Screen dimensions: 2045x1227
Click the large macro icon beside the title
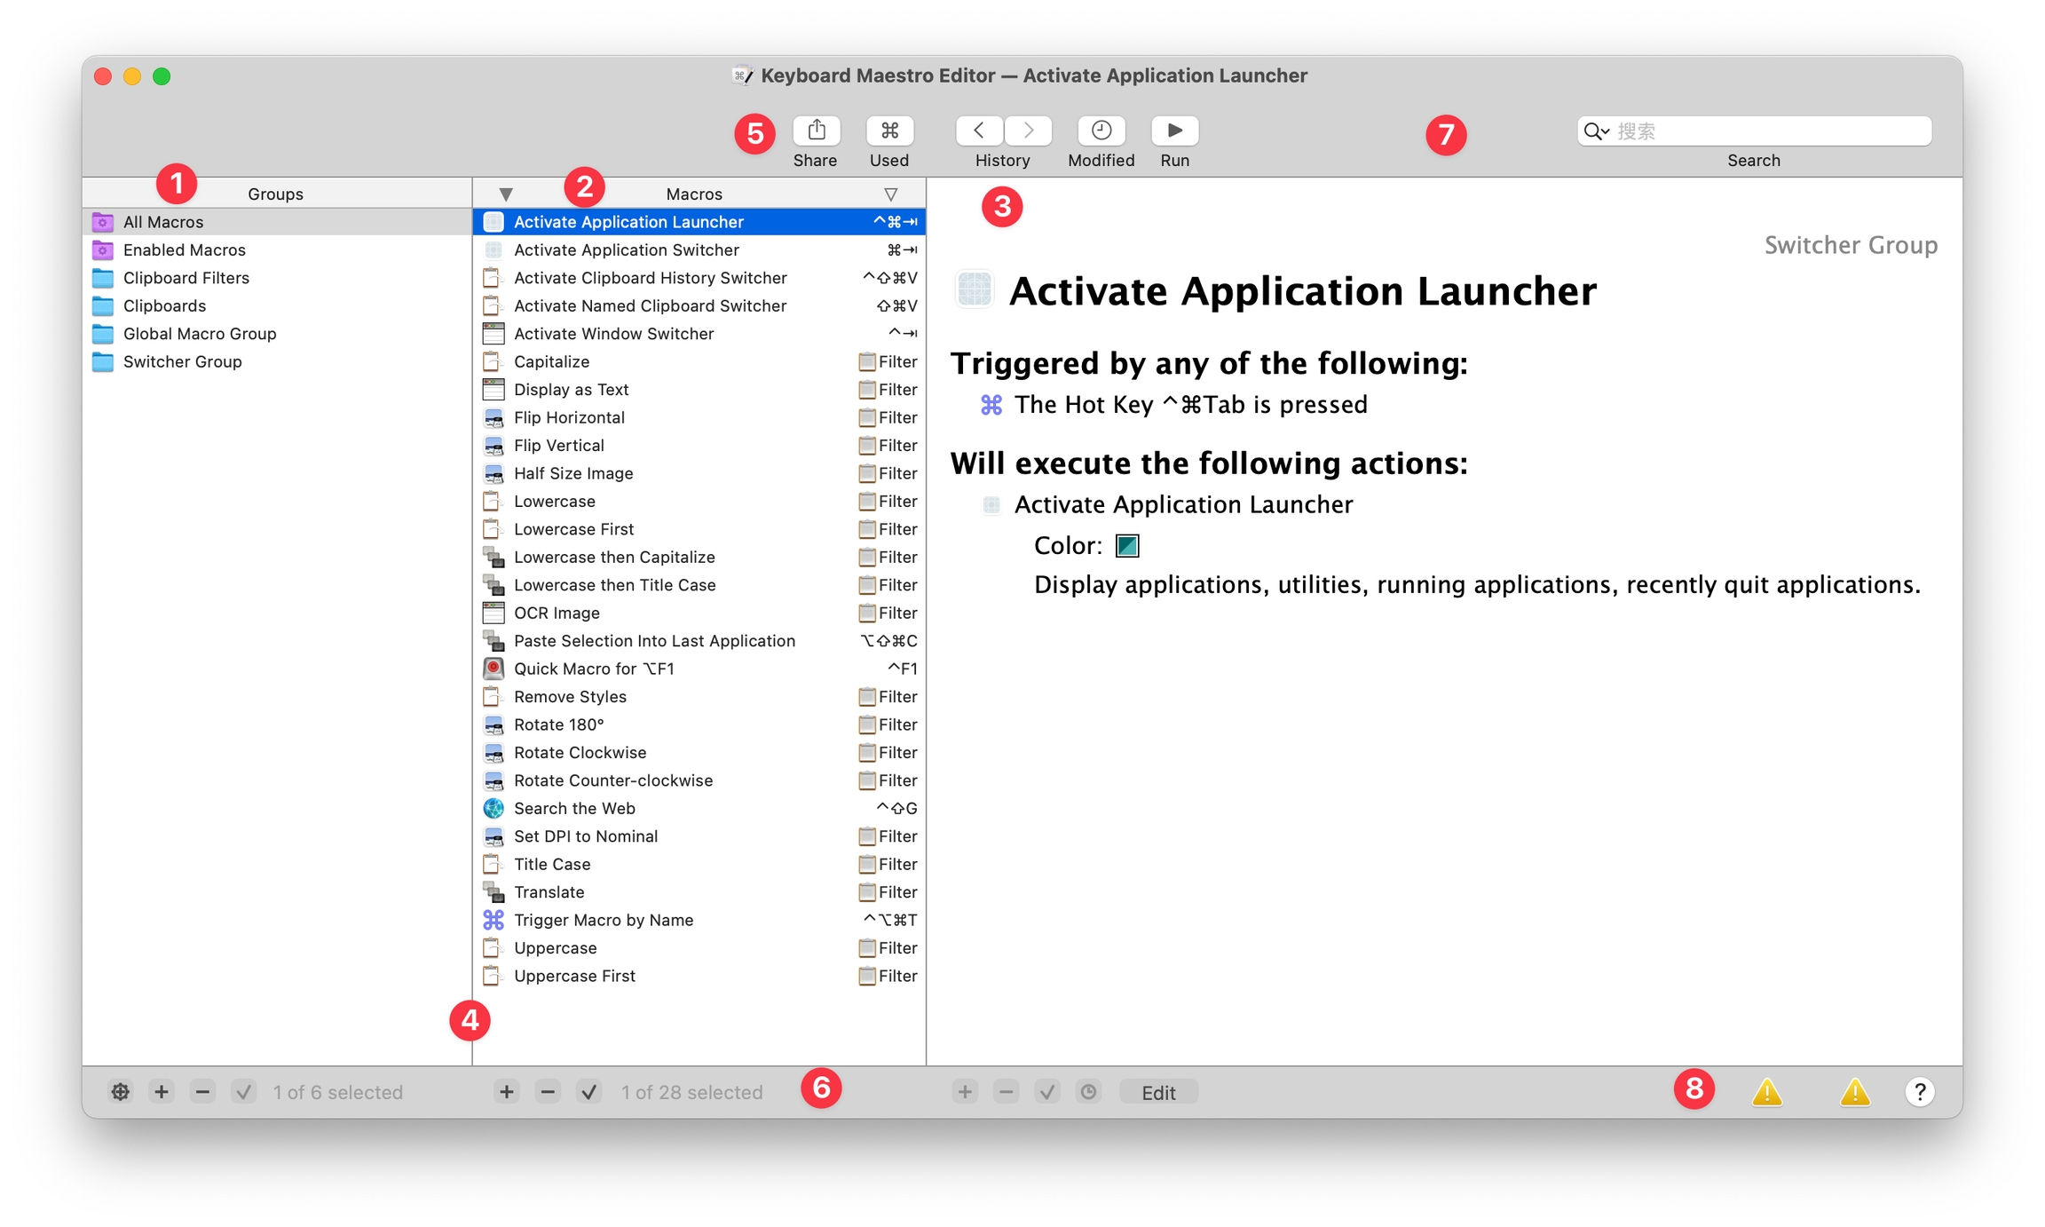point(974,290)
